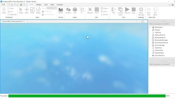Open the FILE menu

pos(4,5)
